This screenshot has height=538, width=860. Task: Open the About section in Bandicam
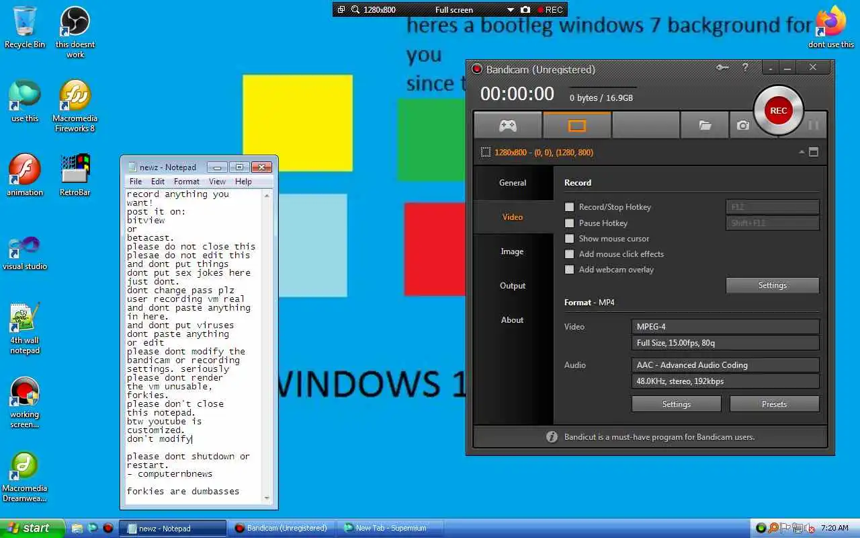point(513,320)
